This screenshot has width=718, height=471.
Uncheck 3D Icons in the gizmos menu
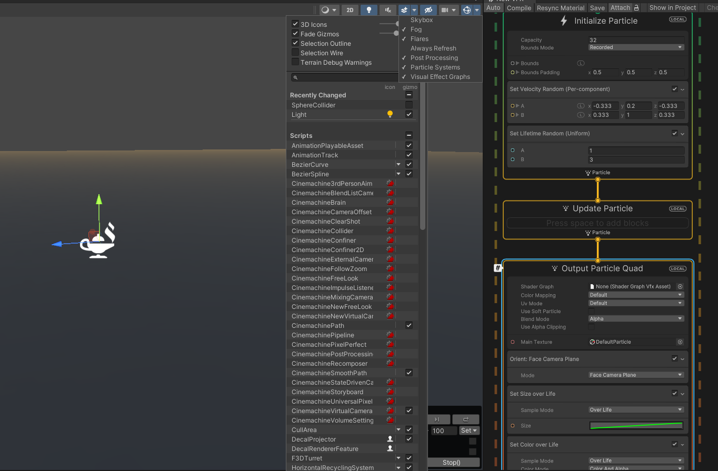click(x=295, y=24)
